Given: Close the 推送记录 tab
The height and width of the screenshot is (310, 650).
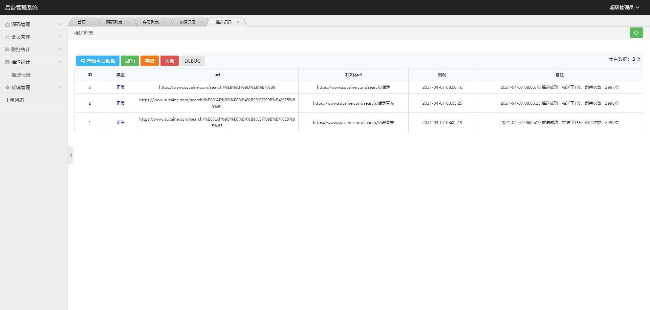Looking at the screenshot, I should click(238, 22).
